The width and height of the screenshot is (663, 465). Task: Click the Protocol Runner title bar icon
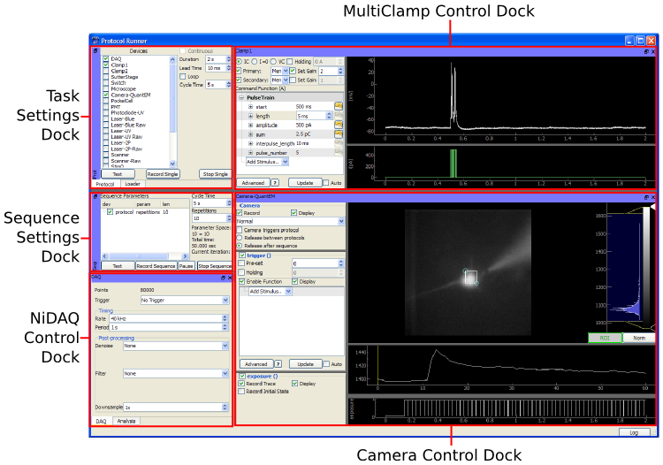[95, 41]
